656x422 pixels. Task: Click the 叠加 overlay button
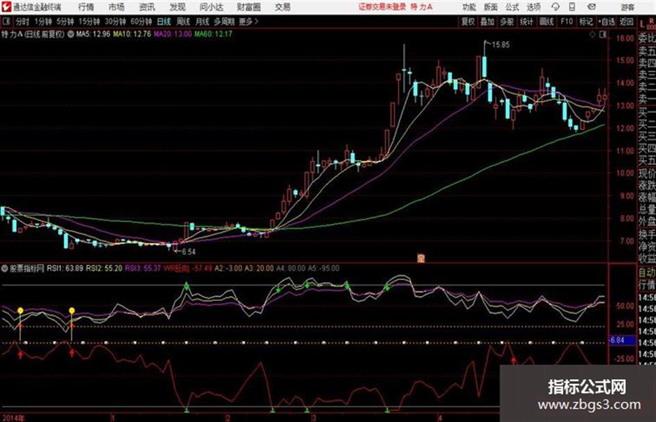[x=487, y=21]
